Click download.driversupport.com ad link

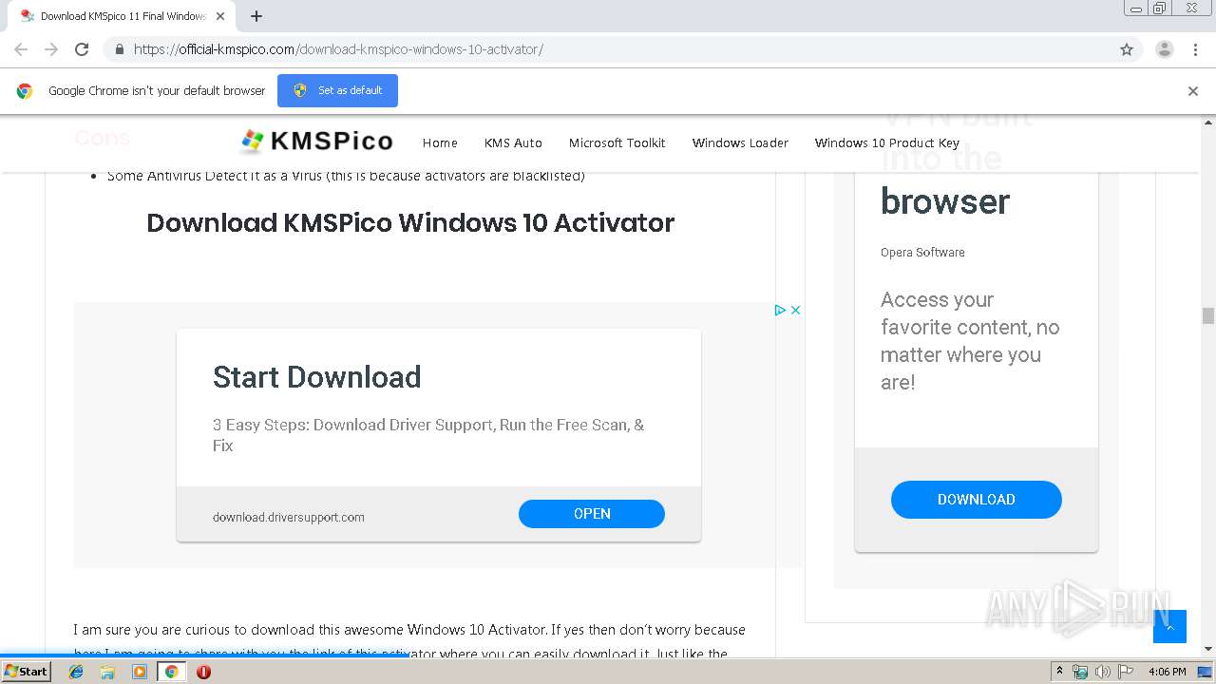[x=289, y=517]
